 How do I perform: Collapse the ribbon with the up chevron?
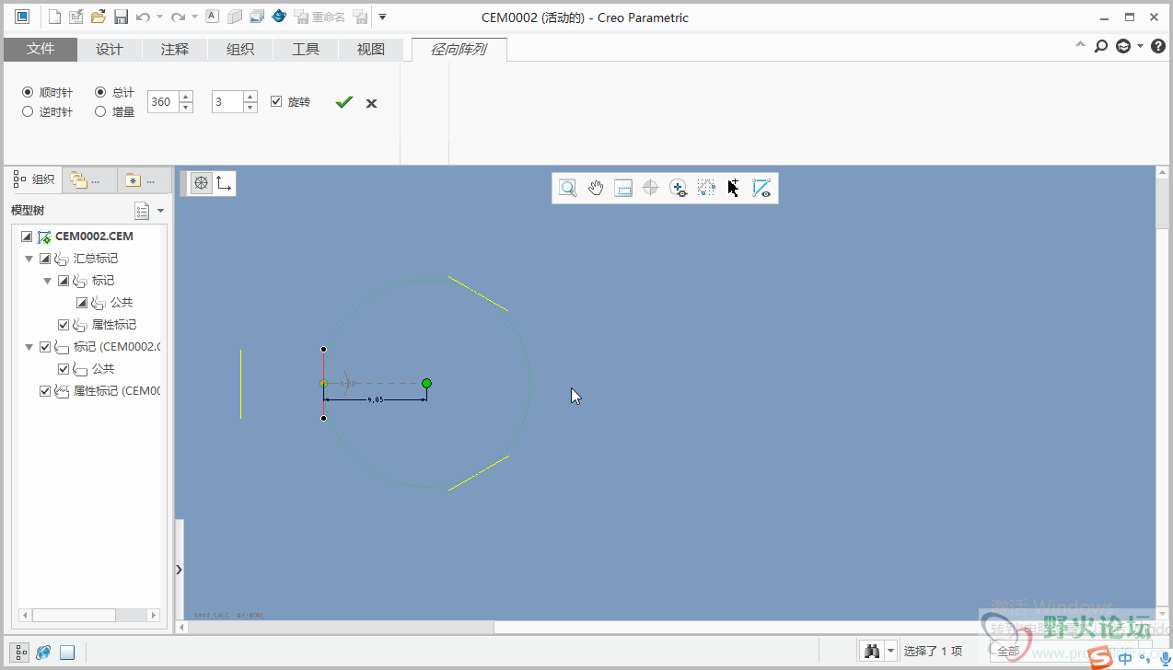[x=1081, y=46]
